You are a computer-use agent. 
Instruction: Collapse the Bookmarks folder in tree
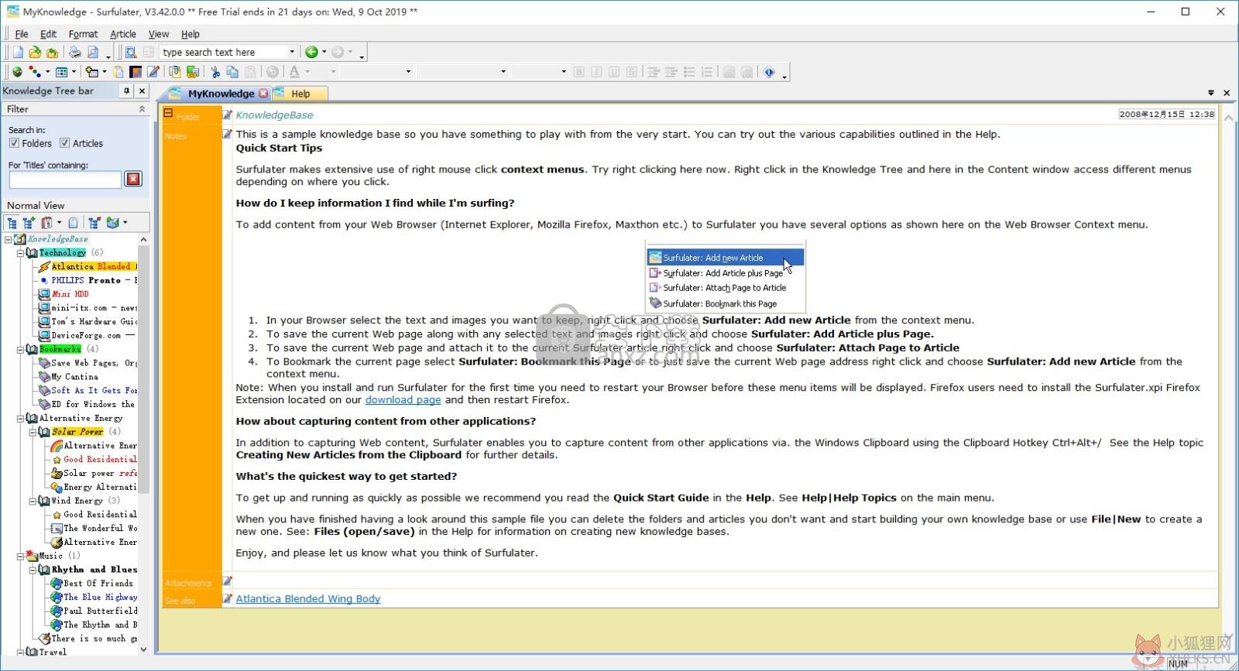point(21,350)
